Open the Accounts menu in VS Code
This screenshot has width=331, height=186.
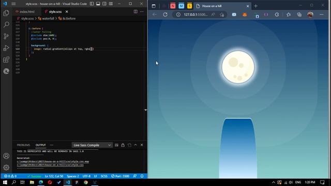[6, 156]
